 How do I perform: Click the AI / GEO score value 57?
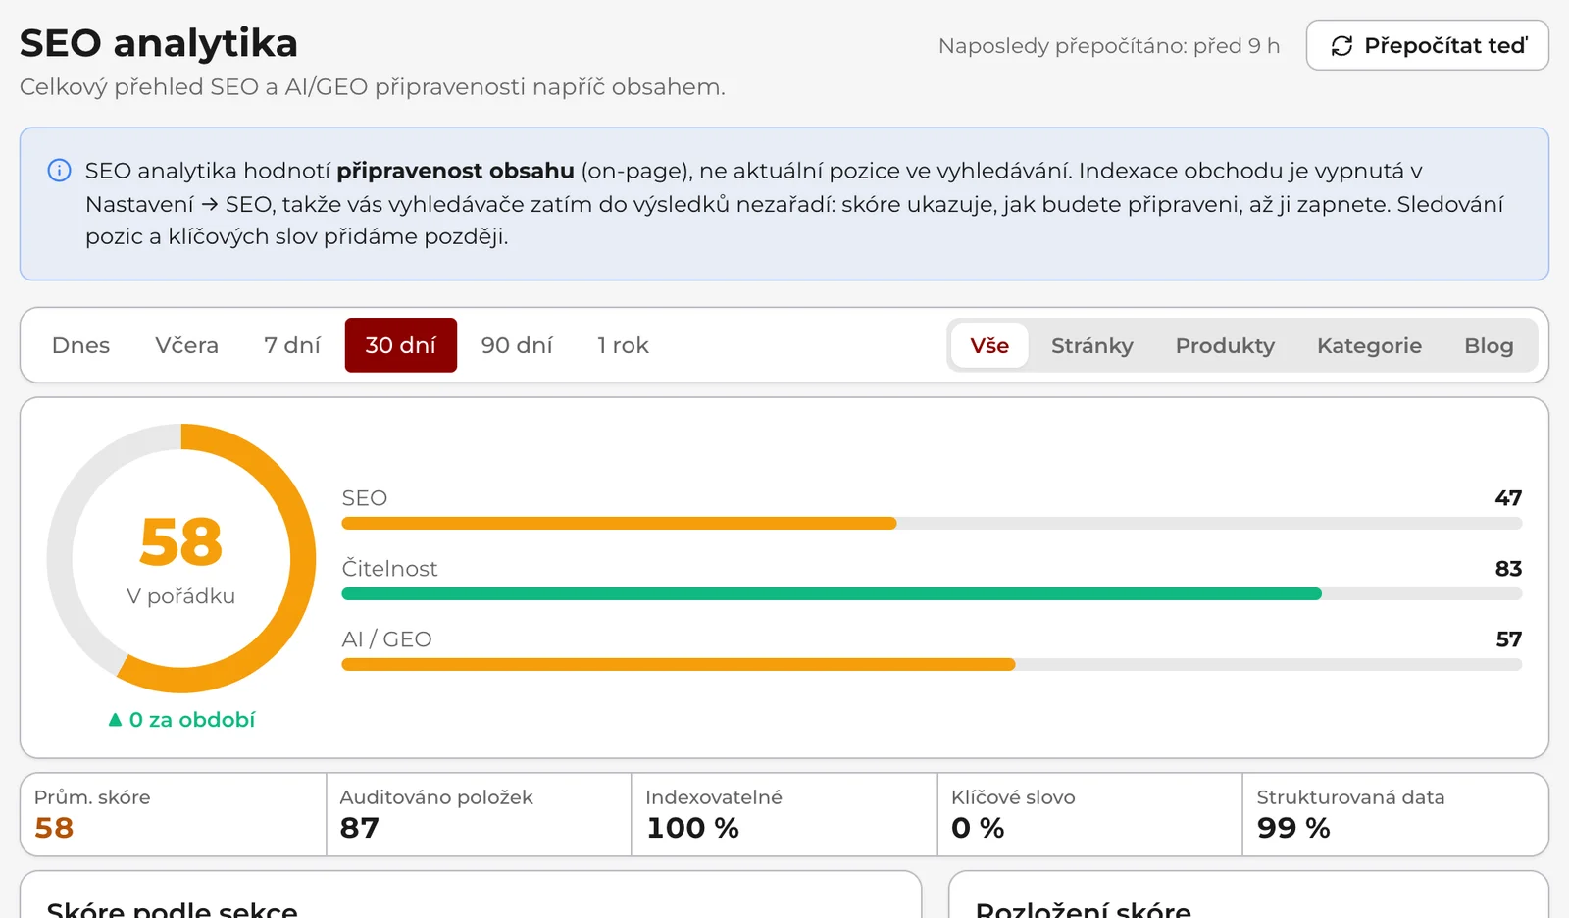tap(1509, 639)
